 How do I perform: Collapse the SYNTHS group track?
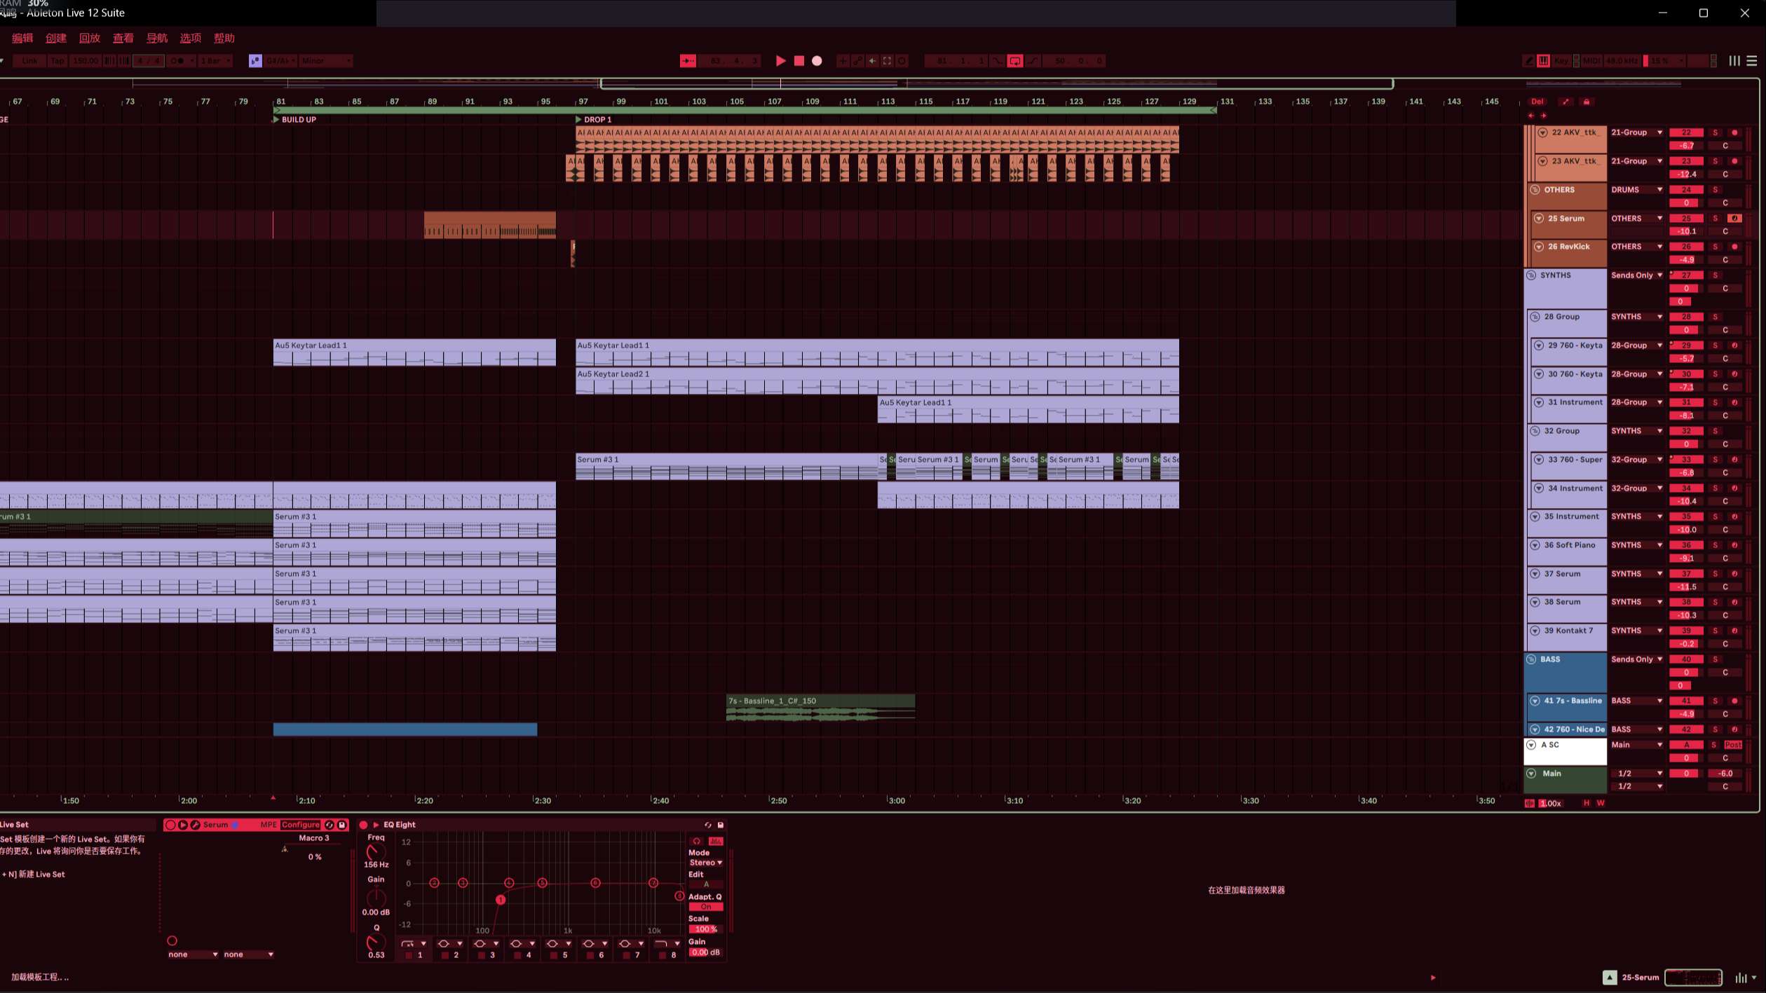[x=1531, y=275]
